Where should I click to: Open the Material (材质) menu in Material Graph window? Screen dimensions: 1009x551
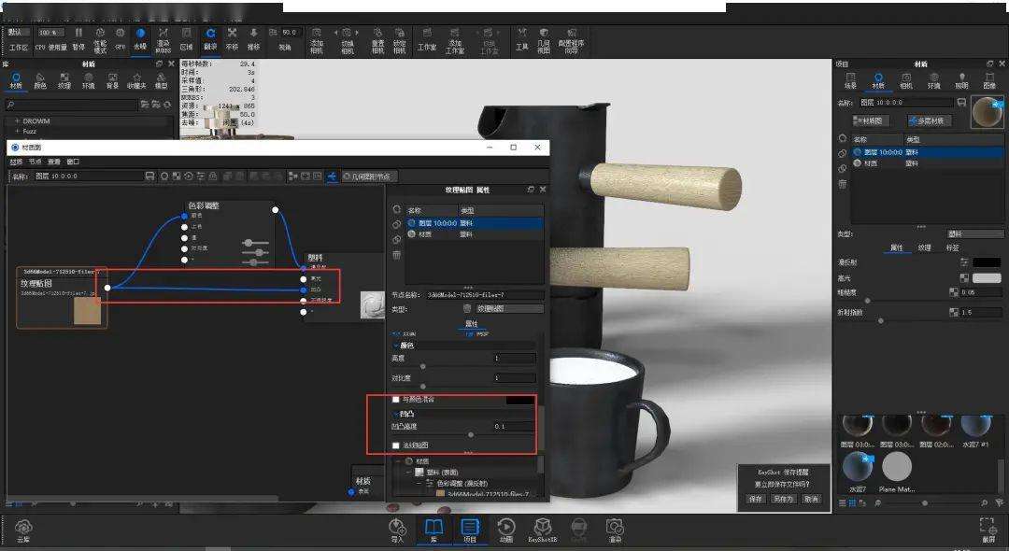[x=16, y=162]
